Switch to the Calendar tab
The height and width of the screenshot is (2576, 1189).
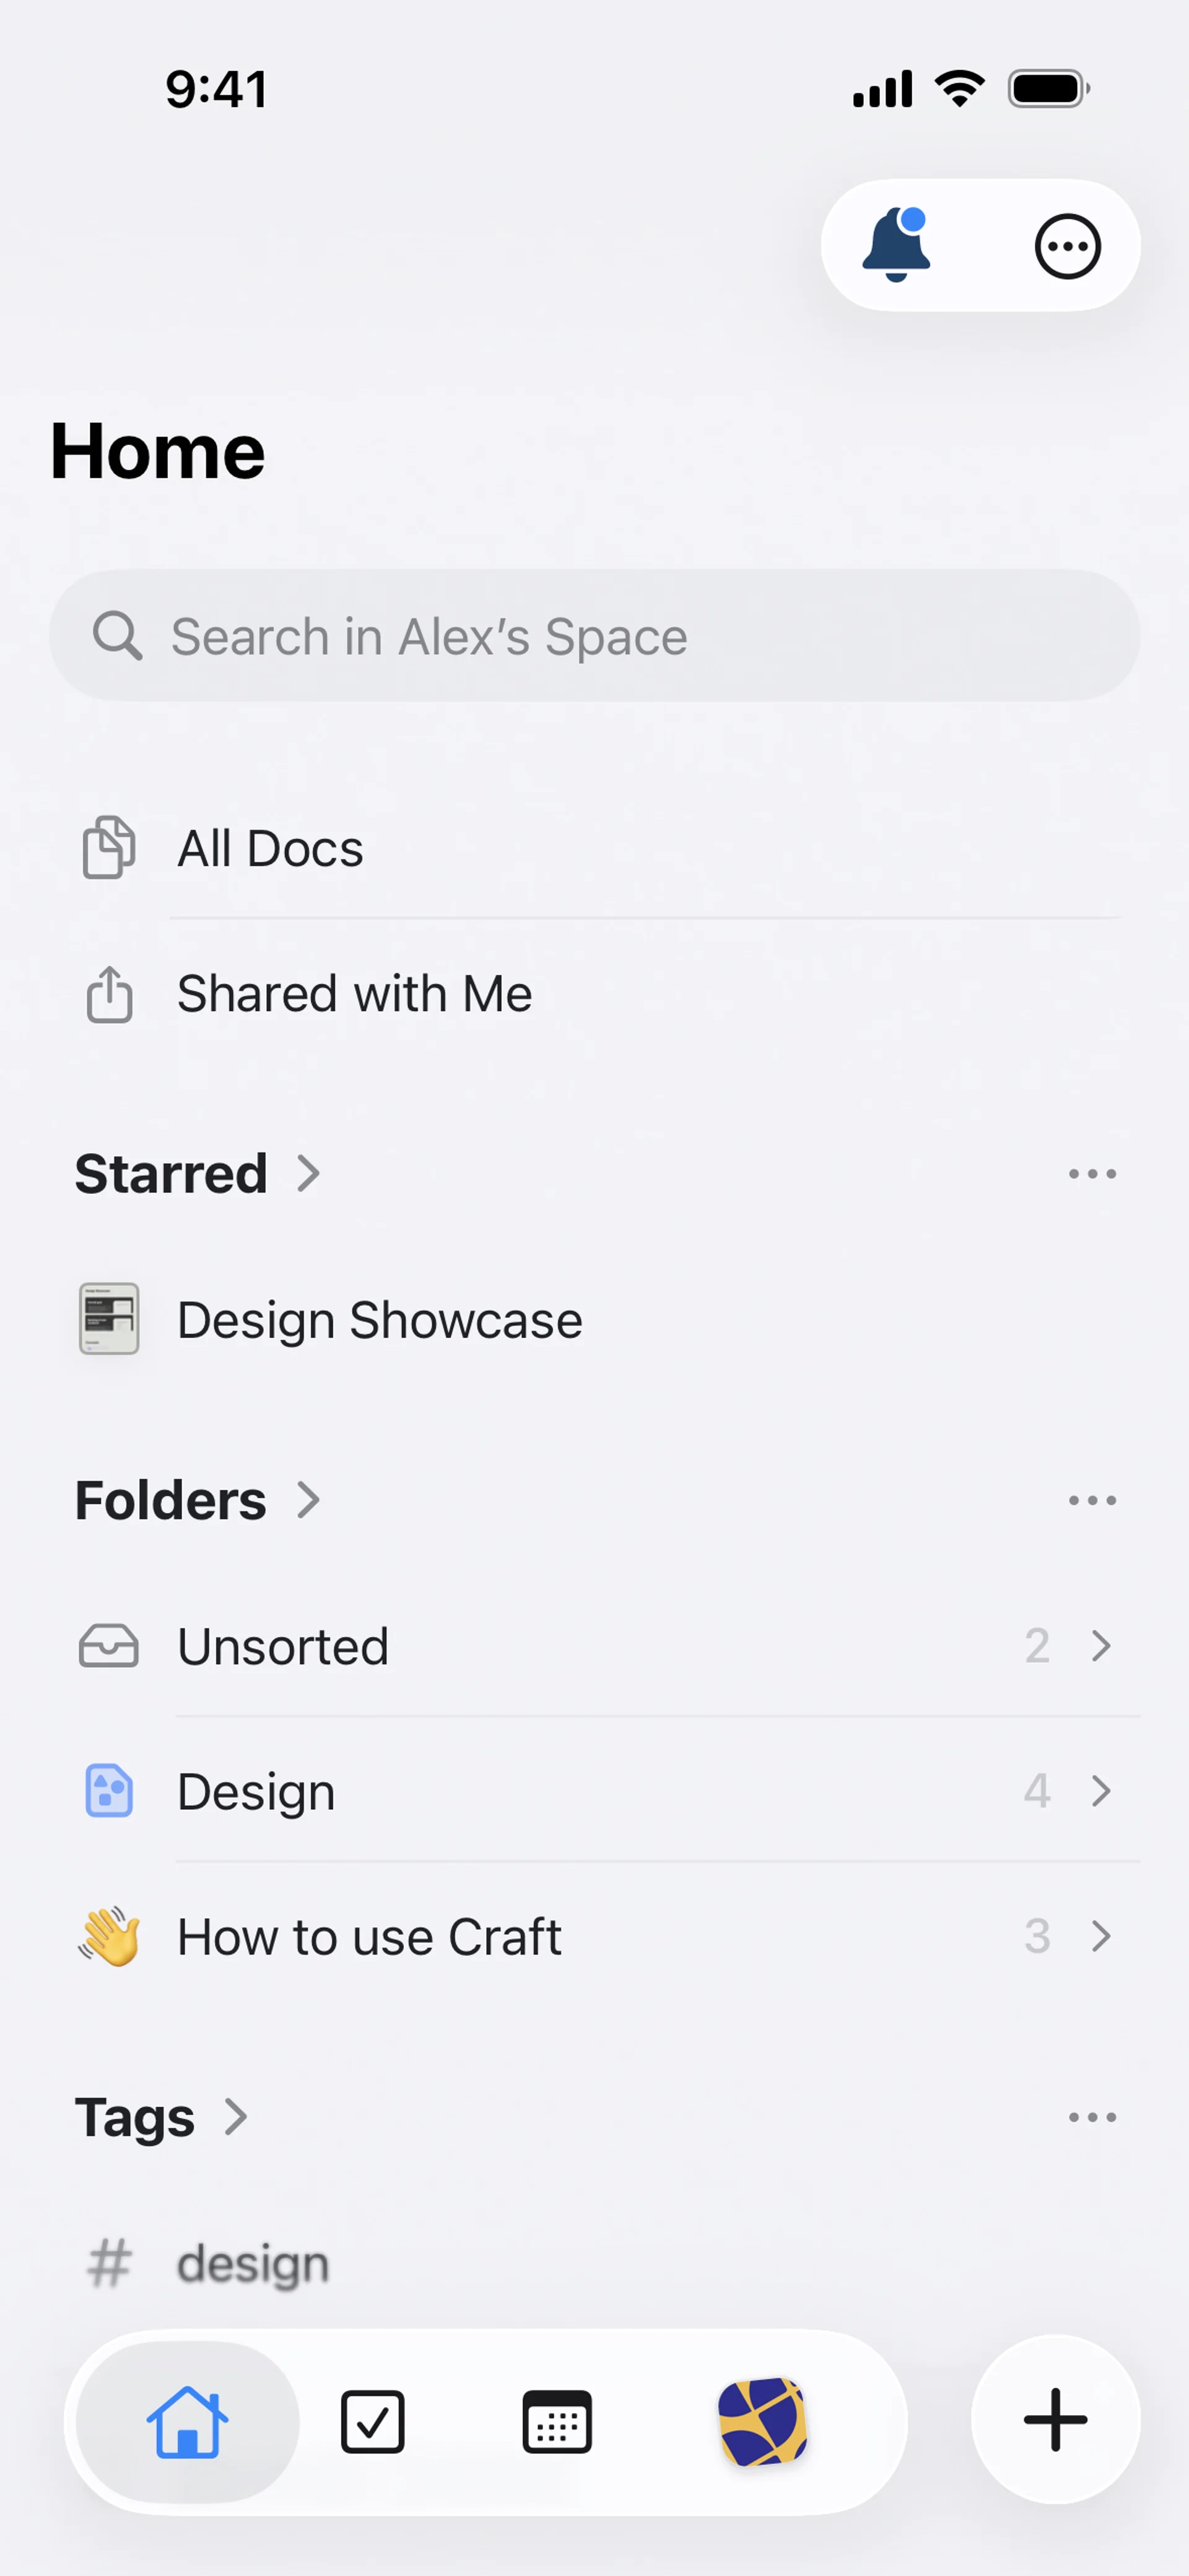(557, 2422)
